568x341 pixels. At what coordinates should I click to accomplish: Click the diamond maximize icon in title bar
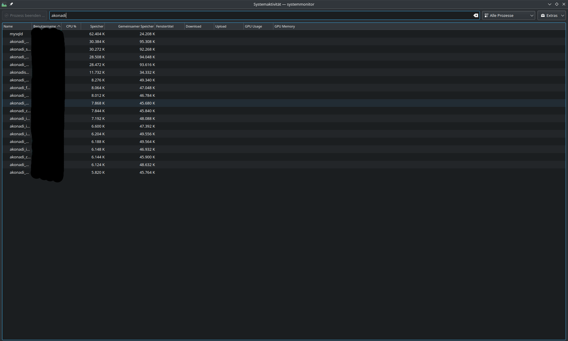(x=557, y=4)
